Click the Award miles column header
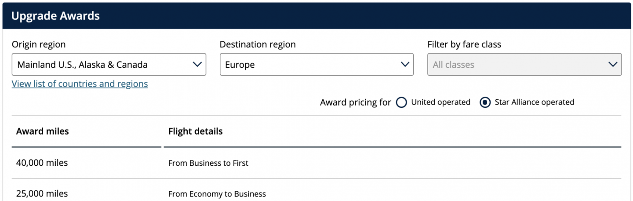 [42, 131]
